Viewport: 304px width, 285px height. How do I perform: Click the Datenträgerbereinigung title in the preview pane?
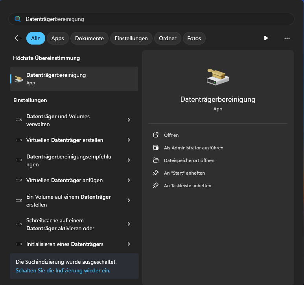click(x=218, y=99)
